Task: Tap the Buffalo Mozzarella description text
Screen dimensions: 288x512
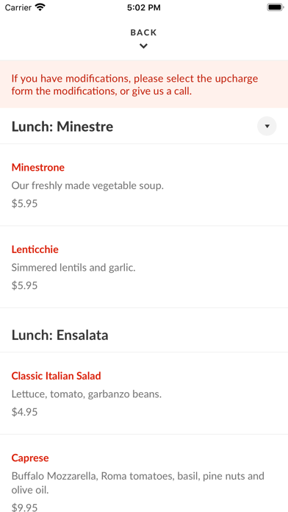Action: [x=138, y=483]
